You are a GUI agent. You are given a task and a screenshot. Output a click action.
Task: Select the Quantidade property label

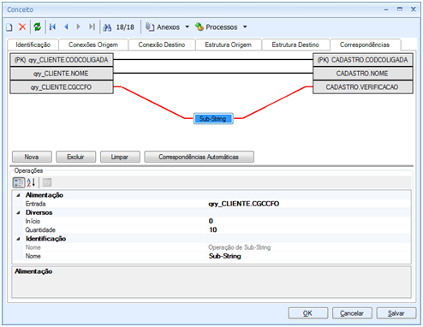coord(40,230)
